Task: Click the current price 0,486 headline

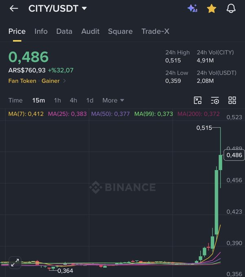Action: pos(28,57)
